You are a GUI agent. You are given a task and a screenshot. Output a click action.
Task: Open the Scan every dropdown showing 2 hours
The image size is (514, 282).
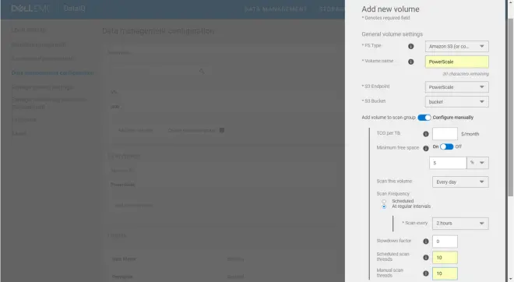point(460,224)
